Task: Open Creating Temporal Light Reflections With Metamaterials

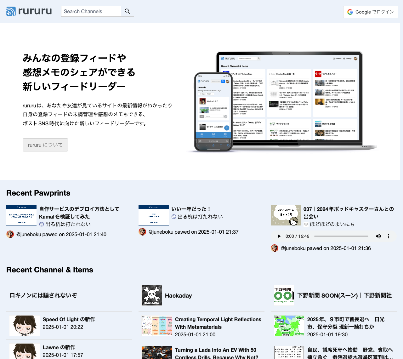Action: tap(218, 323)
